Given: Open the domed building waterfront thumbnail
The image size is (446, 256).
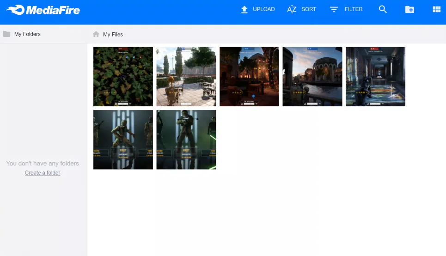Looking at the screenshot, I should (x=312, y=77).
